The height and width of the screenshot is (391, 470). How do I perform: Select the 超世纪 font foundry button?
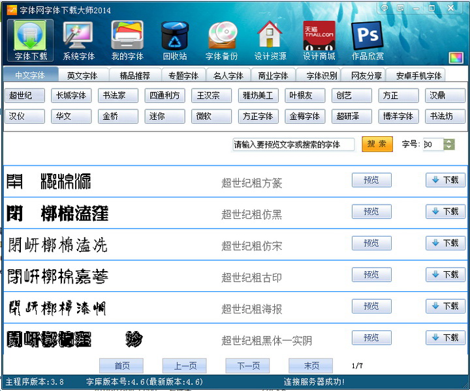[25, 95]
